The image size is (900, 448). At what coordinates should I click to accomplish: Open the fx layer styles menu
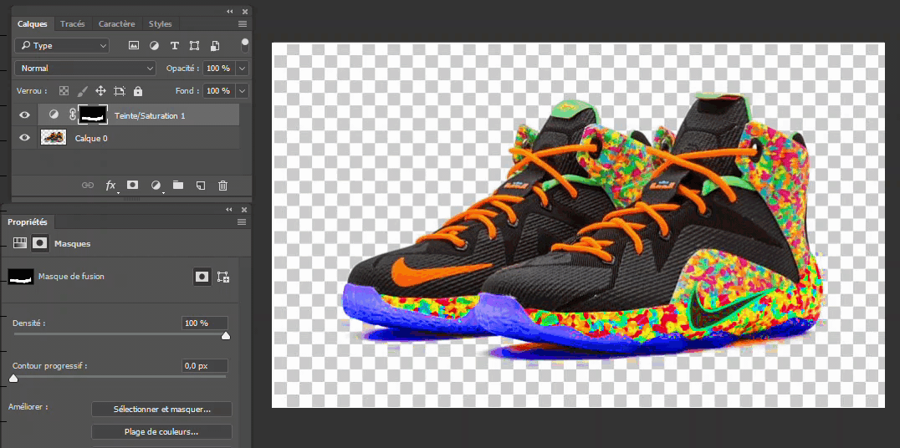110,186
